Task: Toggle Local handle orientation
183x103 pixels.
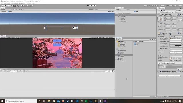Action: point(30,6)
